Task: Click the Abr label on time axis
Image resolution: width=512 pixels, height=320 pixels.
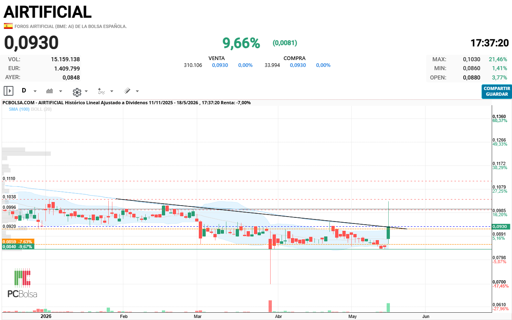Action: pyautogui.click(x=278, y=316)
